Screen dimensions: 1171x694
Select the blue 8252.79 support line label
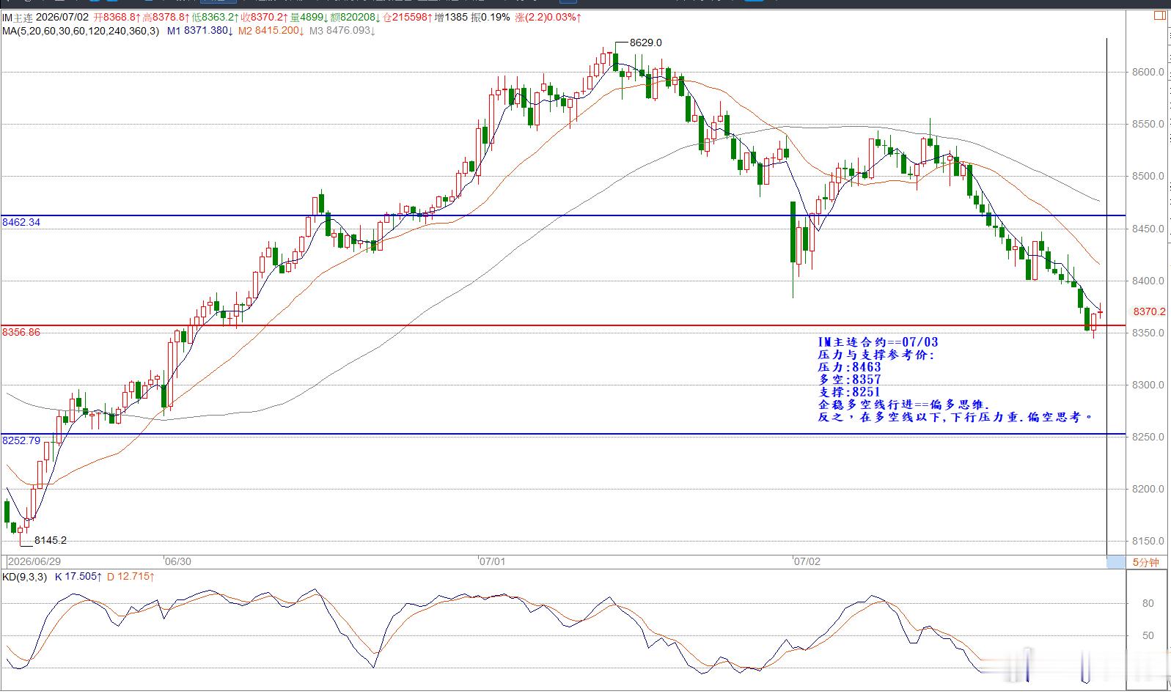21,440
